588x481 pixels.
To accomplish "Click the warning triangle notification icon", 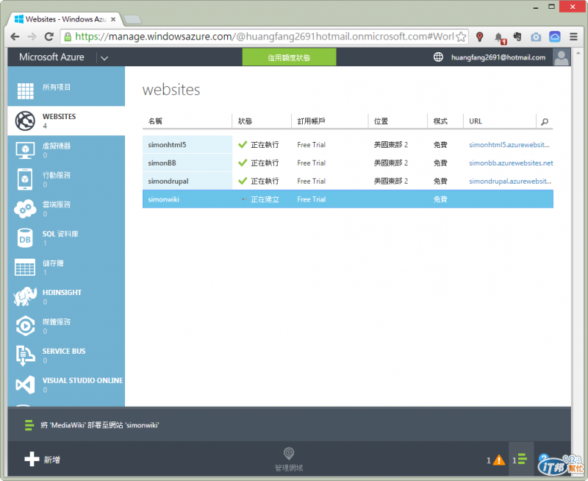I will tap(499, 460).
